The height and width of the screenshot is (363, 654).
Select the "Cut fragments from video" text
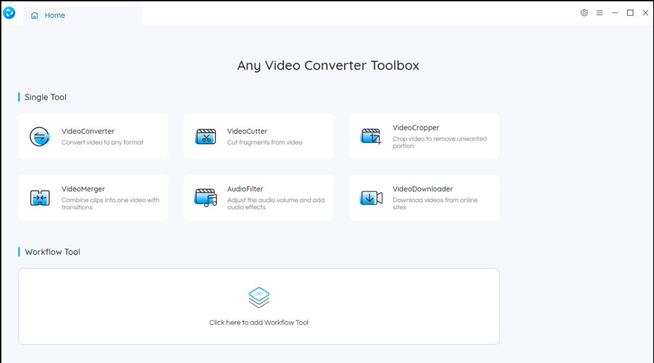pyautogui.click(x=264, y=143)
